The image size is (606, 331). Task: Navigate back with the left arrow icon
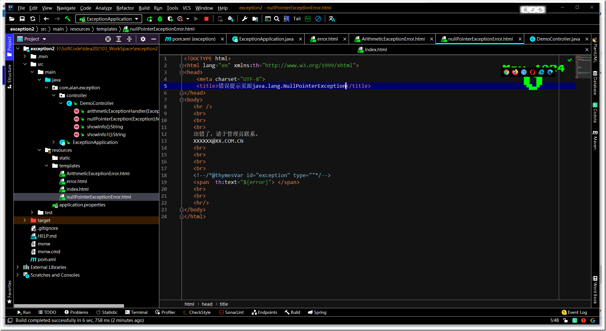tap(47, 19)
